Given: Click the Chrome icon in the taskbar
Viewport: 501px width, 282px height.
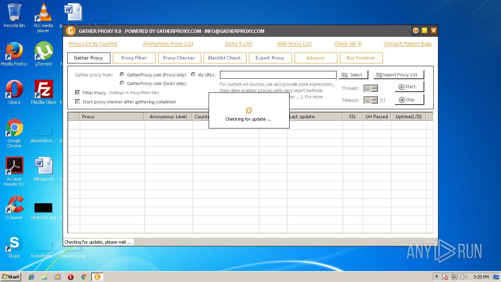Looking at the screenshot, I should (84, 277).
